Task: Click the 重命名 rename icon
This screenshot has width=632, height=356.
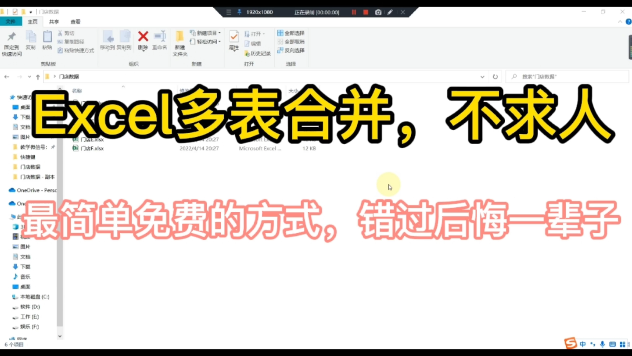Action: click(160, 40)
